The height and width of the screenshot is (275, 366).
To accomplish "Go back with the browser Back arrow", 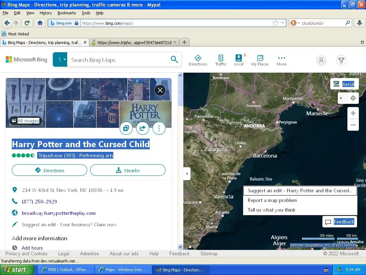I will 7,23.
